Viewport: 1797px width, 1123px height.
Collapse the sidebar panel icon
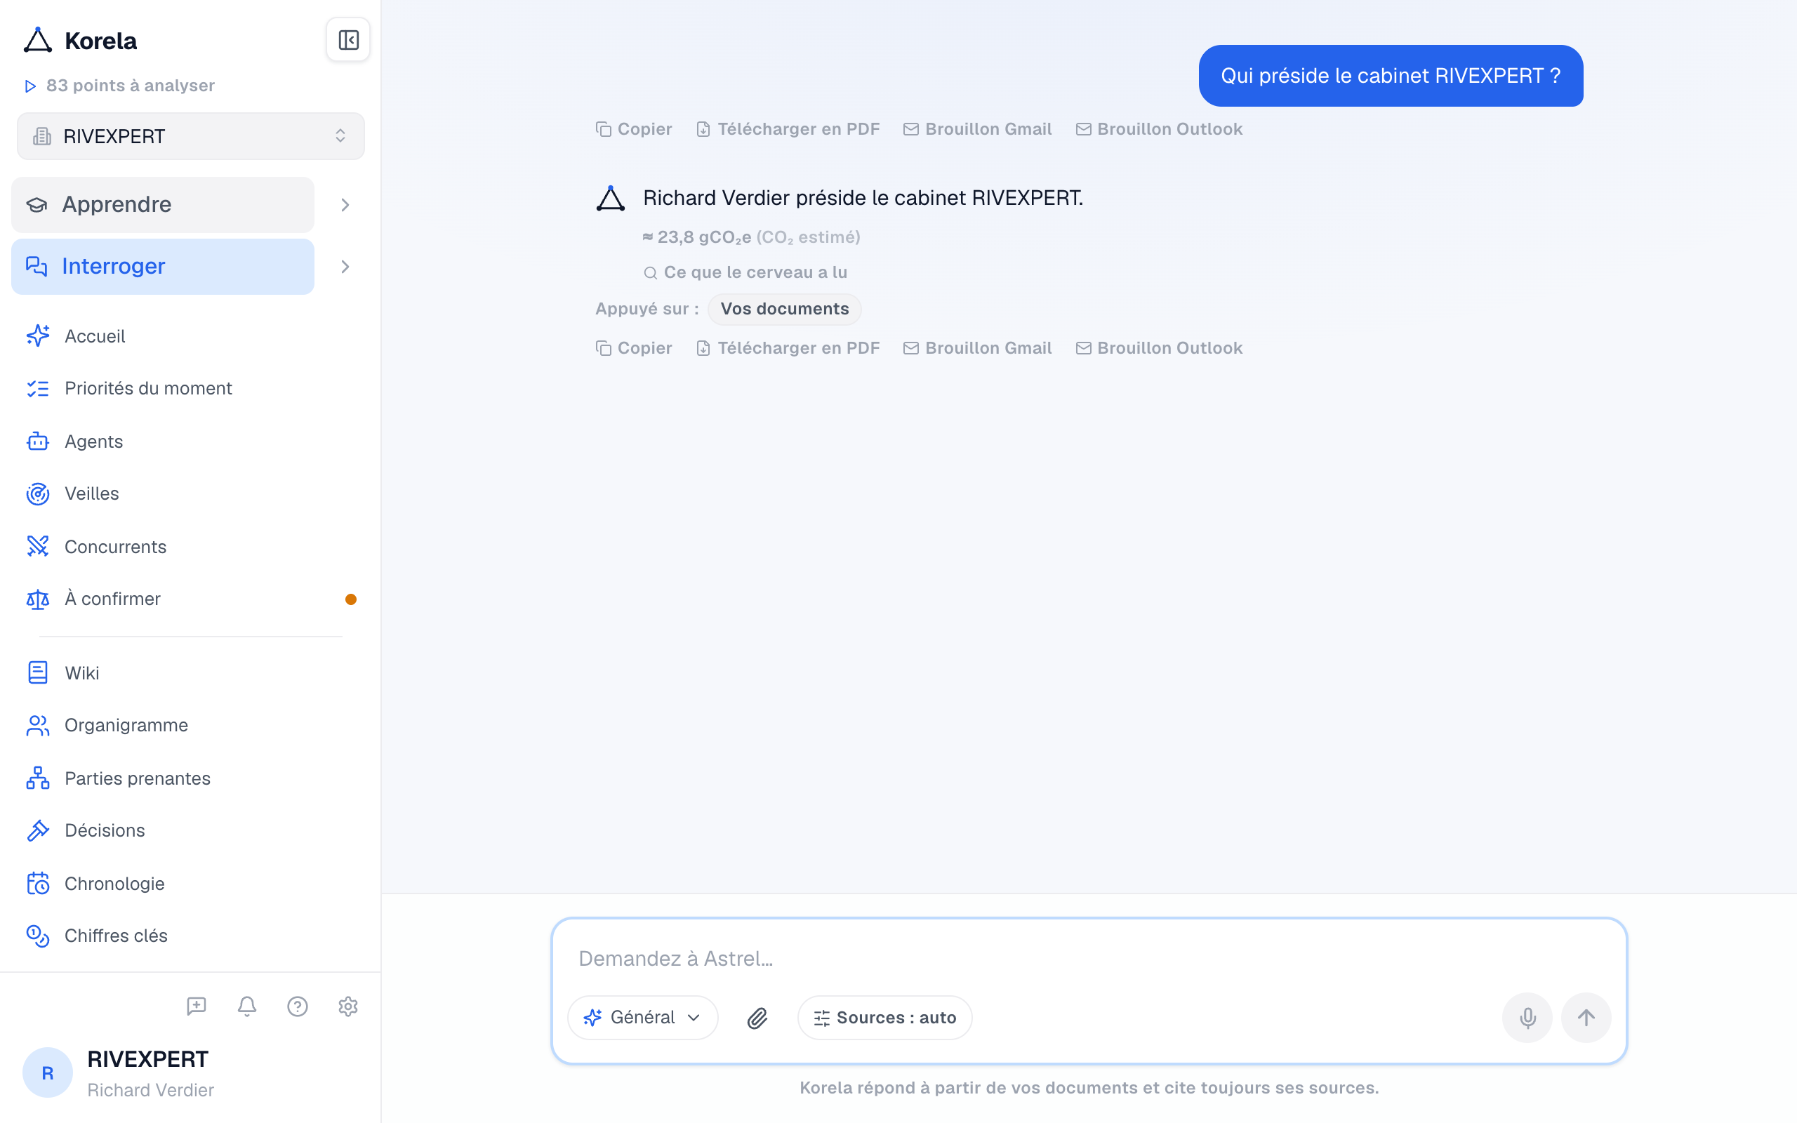click(347, 40)
